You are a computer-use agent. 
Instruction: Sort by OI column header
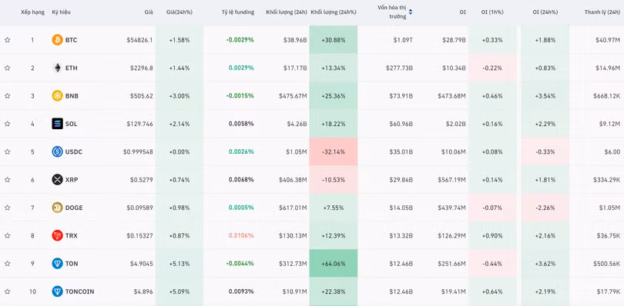(x=462, y=12)
